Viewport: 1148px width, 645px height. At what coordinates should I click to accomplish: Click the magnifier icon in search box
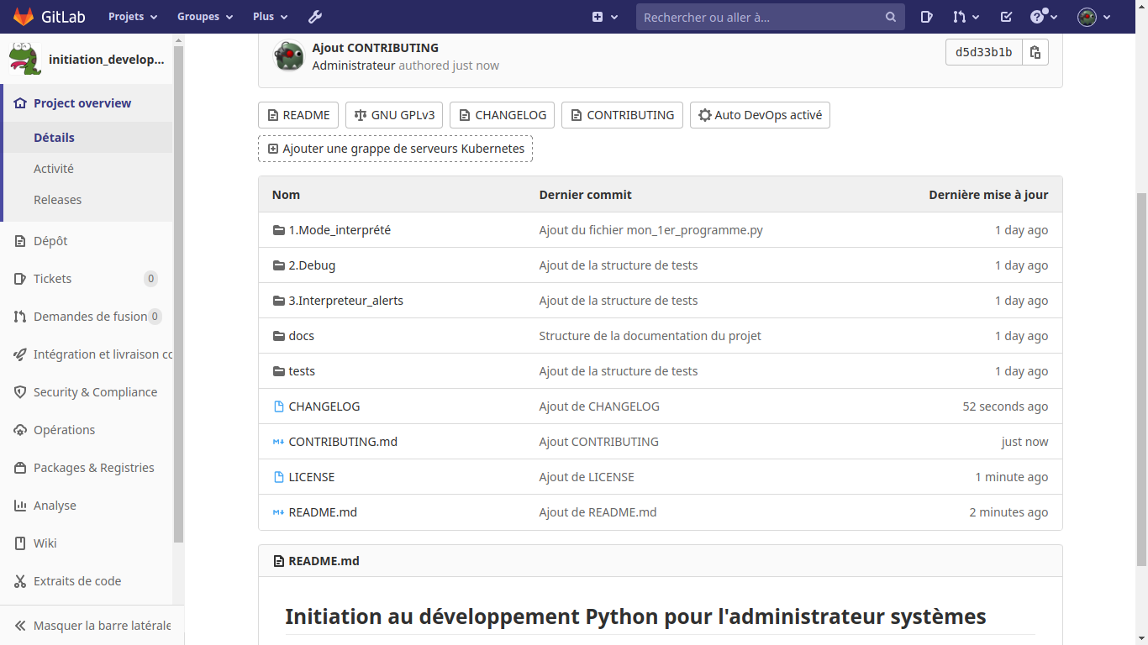(891, 17)
